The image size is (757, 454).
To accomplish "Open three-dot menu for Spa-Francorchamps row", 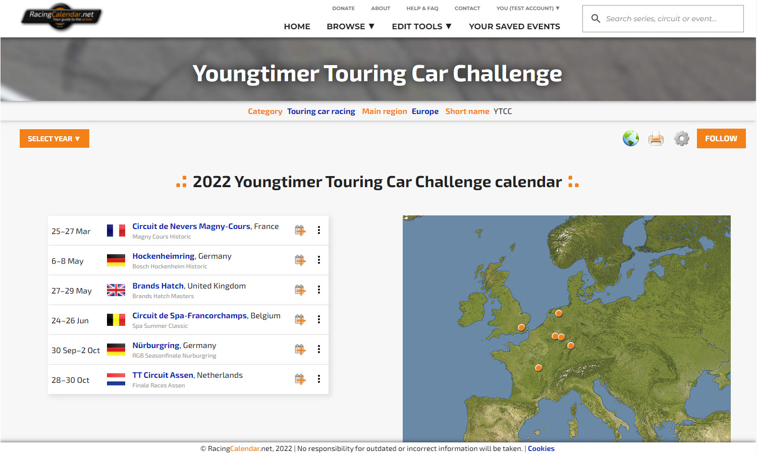I will point(319,319).
